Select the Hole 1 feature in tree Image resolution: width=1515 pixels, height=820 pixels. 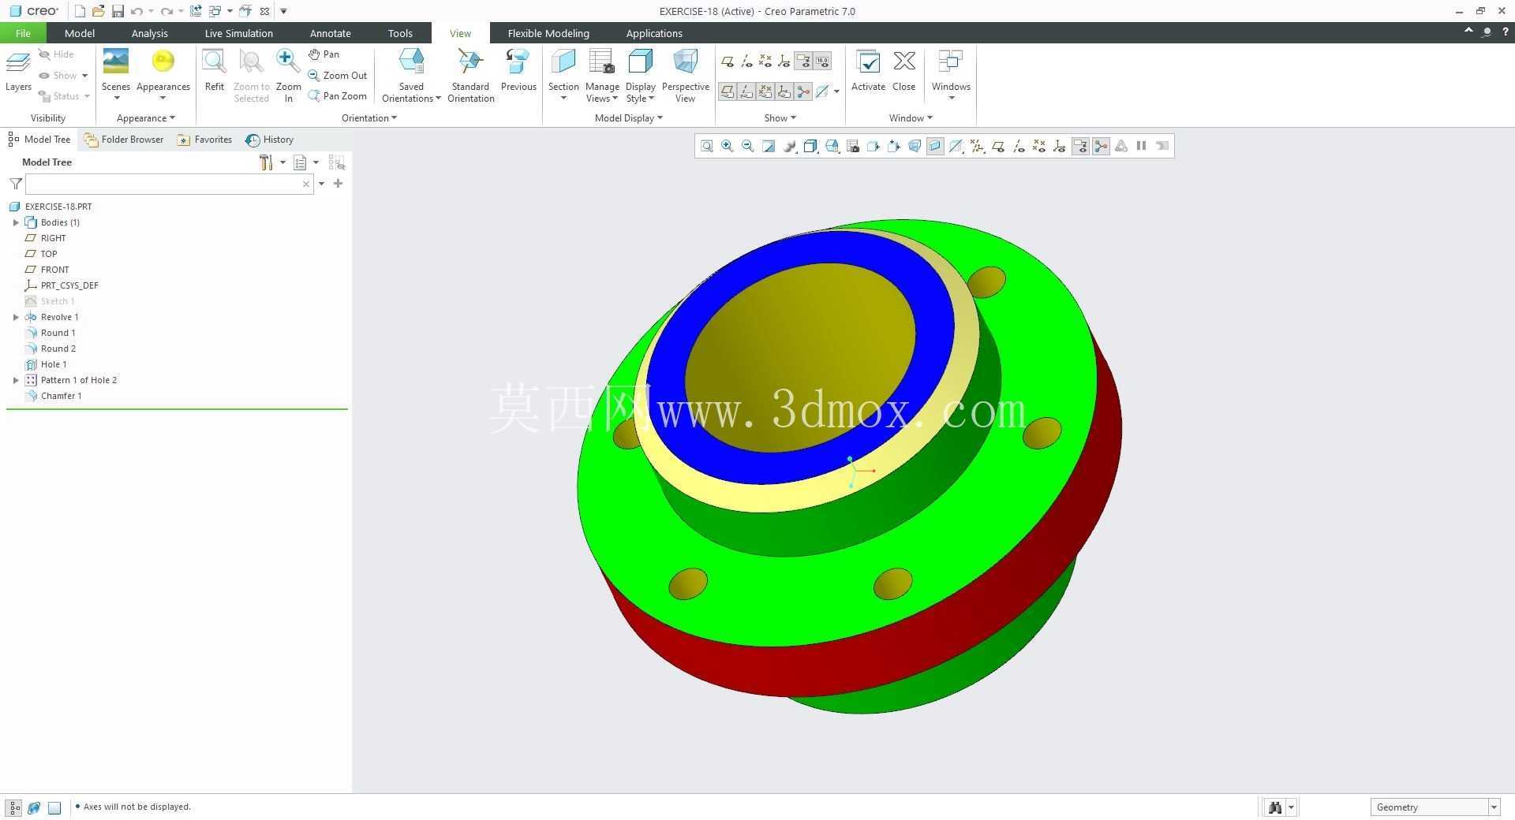click(54, 364)
